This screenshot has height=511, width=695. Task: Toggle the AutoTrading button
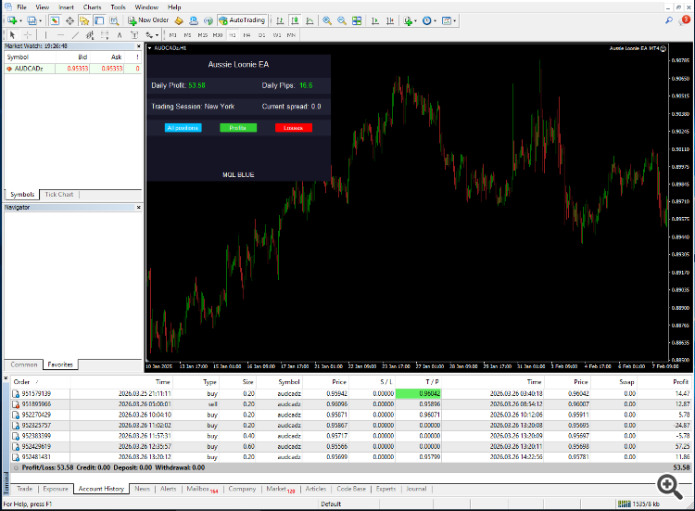pyautogui.click(x=242, y=20)
